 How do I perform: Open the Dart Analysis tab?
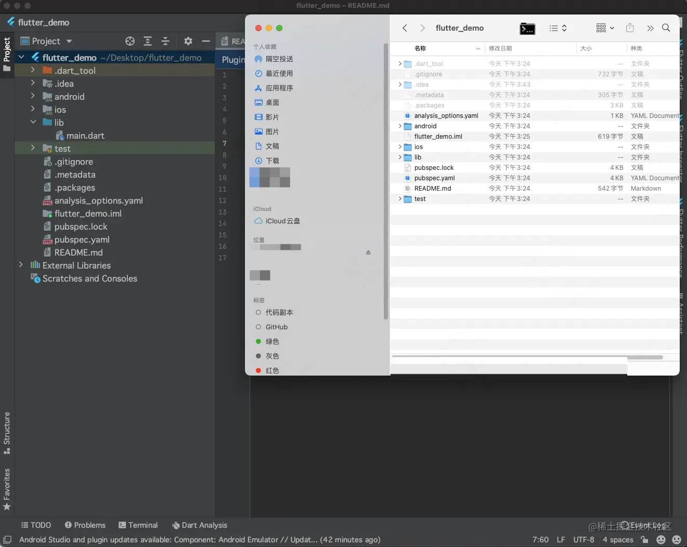199,525
